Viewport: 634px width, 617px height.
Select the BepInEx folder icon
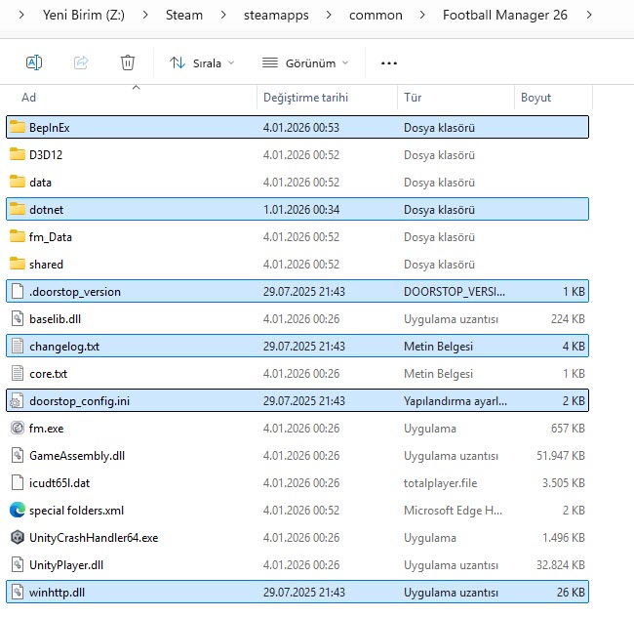pos(17,127)
